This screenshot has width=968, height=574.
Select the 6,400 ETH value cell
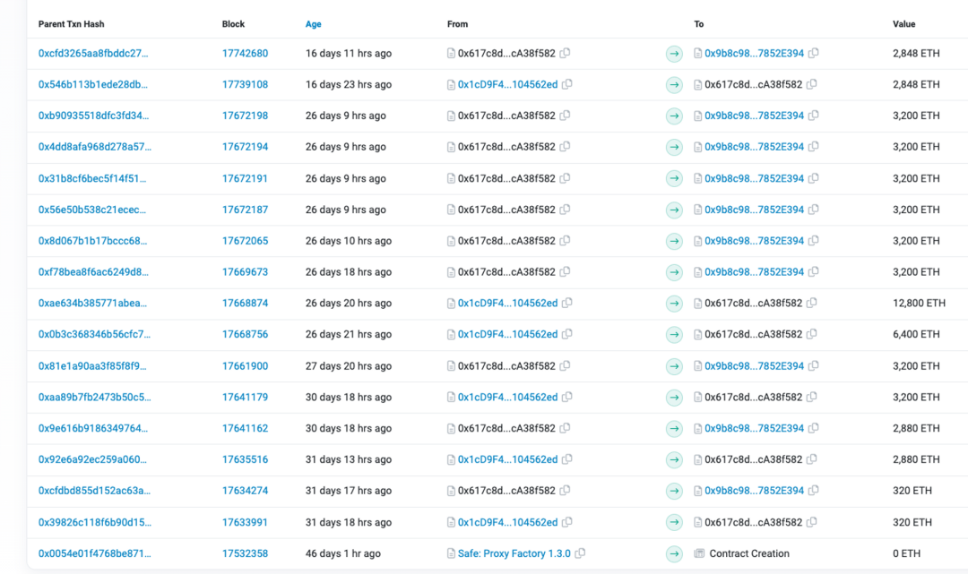coord(916,334)
